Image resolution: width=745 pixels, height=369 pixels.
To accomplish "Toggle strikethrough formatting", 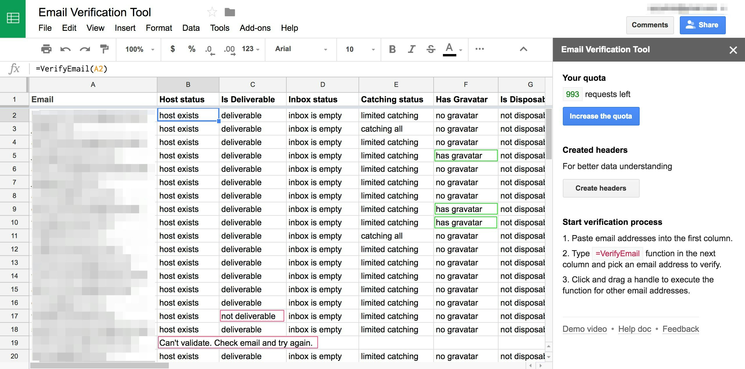I will pos(431,49).
